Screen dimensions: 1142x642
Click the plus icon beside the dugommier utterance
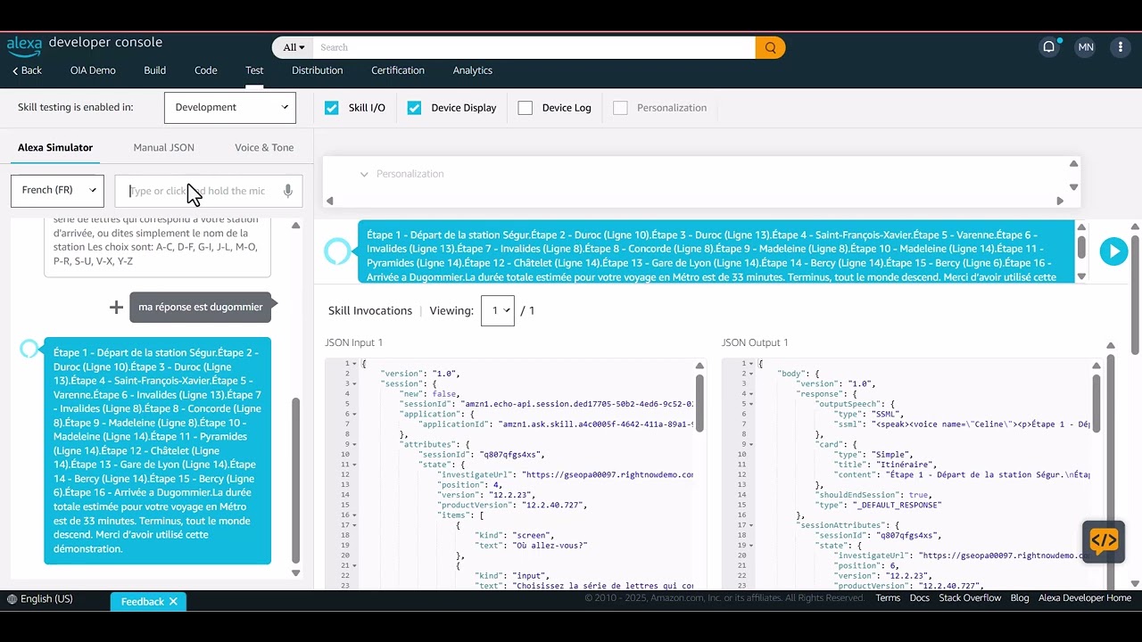(116, 307)
